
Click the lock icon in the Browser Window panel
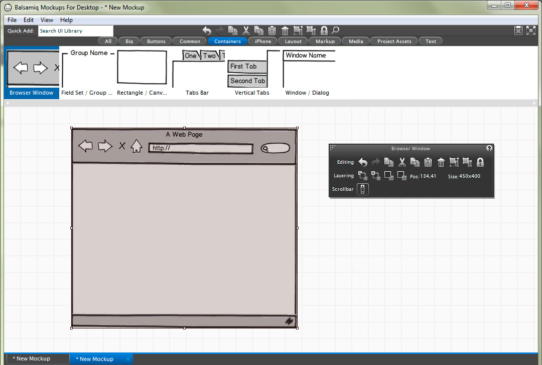(480, 162)
